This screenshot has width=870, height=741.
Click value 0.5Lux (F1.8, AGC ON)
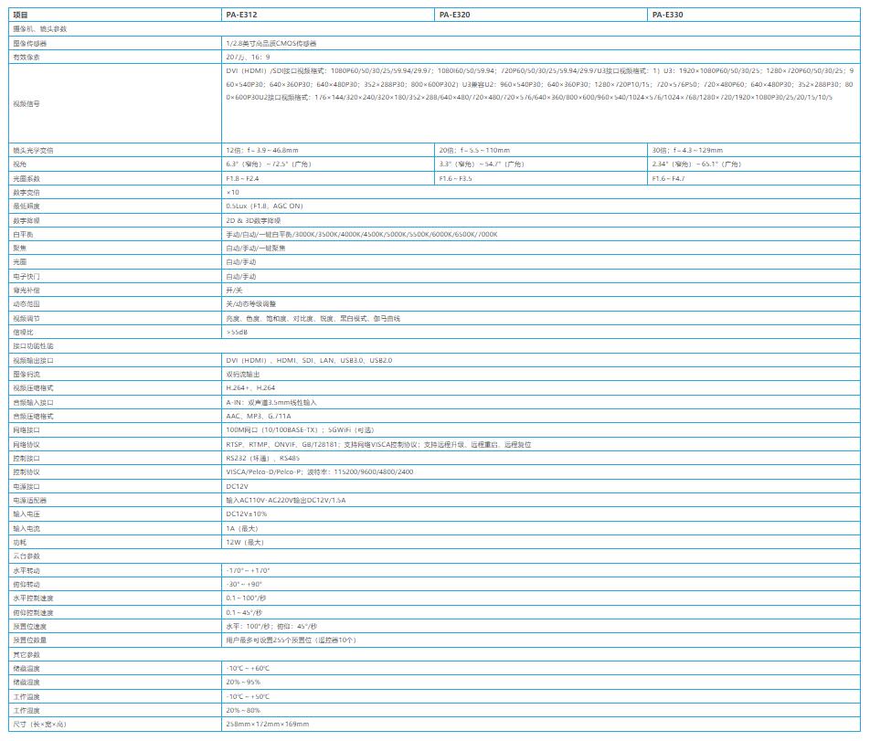pos(265,206)
